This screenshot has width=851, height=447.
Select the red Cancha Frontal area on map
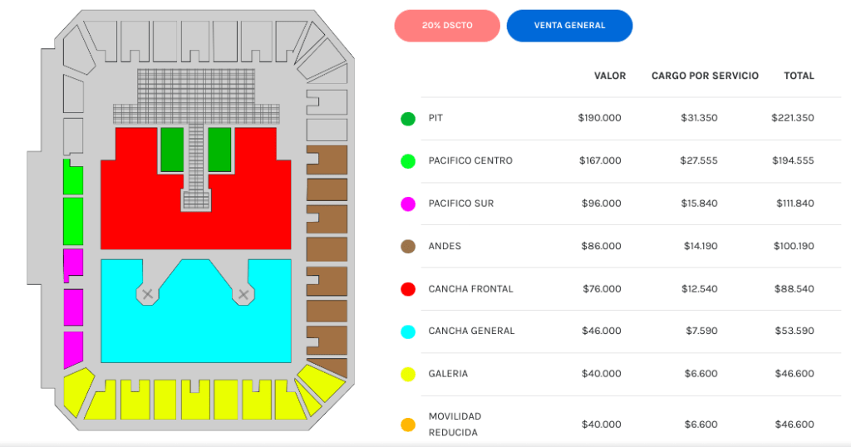pos(133,208)
